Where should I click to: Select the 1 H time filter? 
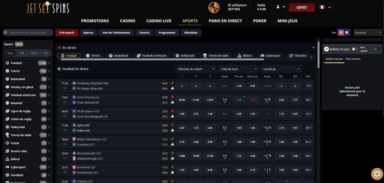pos(22,53)
